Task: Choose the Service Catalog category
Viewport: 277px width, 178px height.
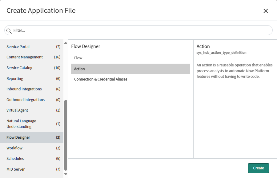Action: 32,68
